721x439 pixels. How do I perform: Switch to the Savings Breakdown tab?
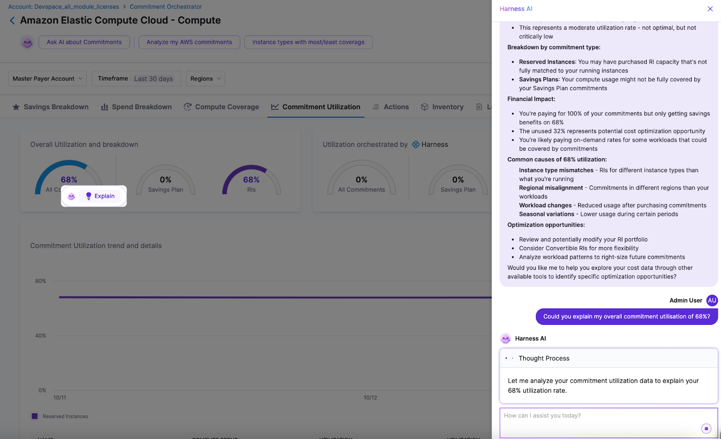(x=50, y=107)
